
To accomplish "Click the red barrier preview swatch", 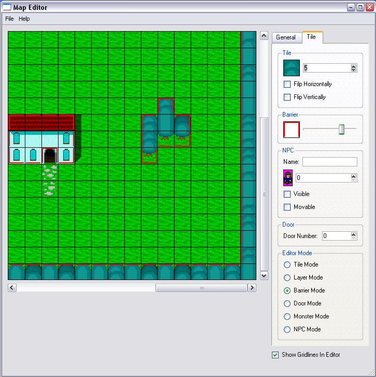I will coord(292,129).
